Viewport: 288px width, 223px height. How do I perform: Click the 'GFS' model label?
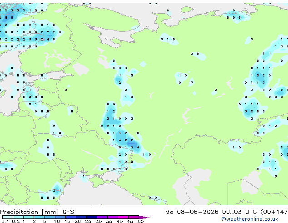point(68,212)
